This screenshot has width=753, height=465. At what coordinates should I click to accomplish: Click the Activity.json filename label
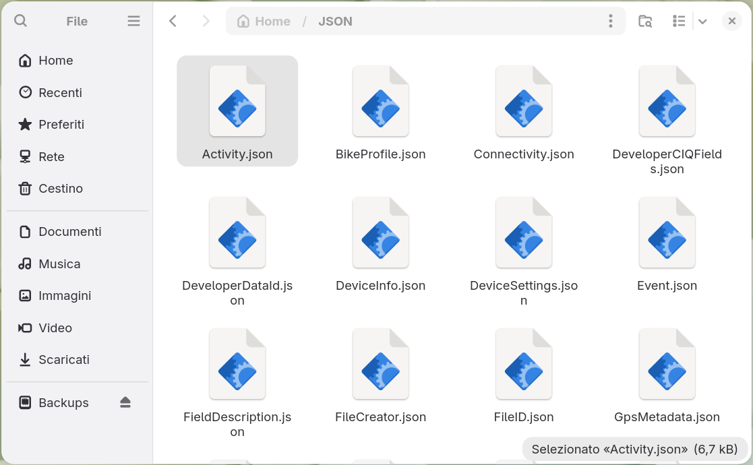coord(237,154)
